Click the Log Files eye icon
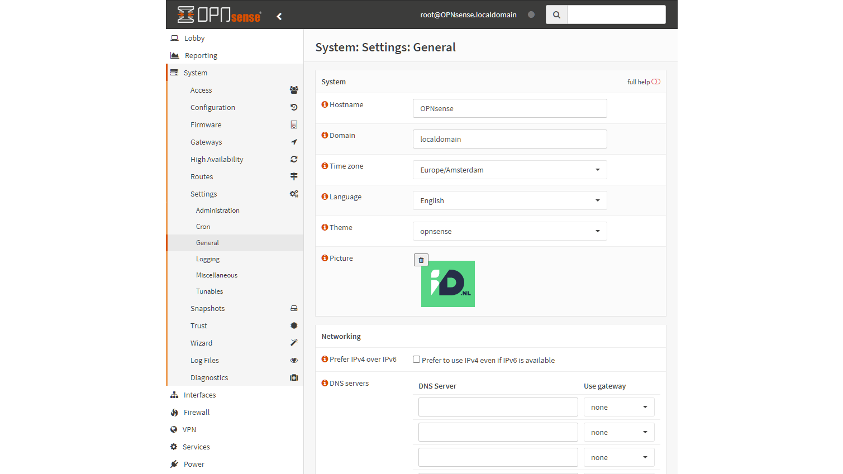The height and width of the screenshot is (474, 843). point(294,360)
